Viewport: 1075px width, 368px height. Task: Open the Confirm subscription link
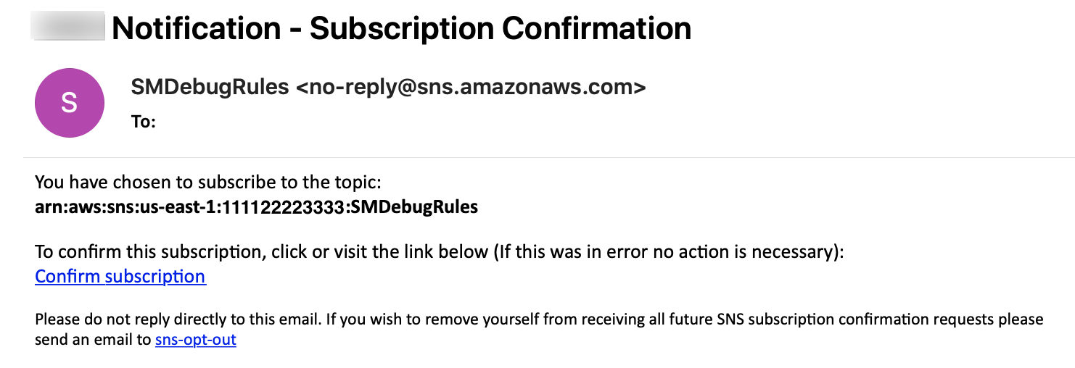click(120, 277)
